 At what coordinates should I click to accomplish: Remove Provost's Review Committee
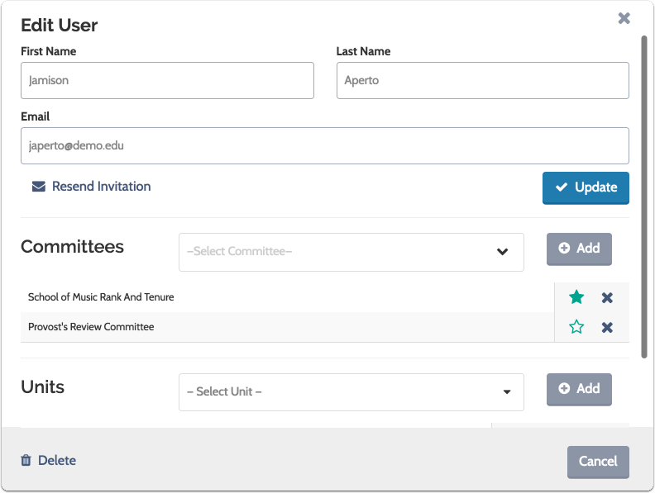[607, 327]
